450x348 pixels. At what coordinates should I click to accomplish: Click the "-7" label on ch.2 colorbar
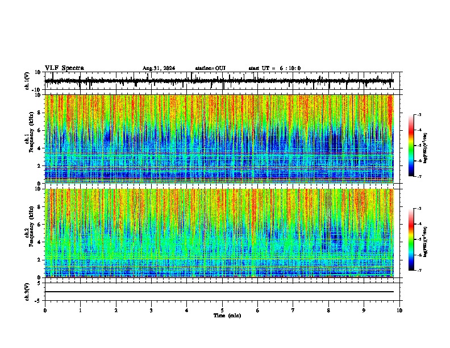(x=419, y=270)
